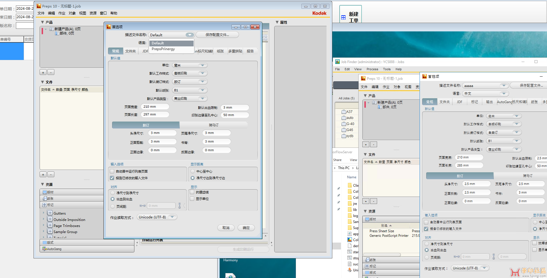Open the Tools menu in Job Finder
The image size is (547, 278).
pyautogui.click(x=387, y=69)
